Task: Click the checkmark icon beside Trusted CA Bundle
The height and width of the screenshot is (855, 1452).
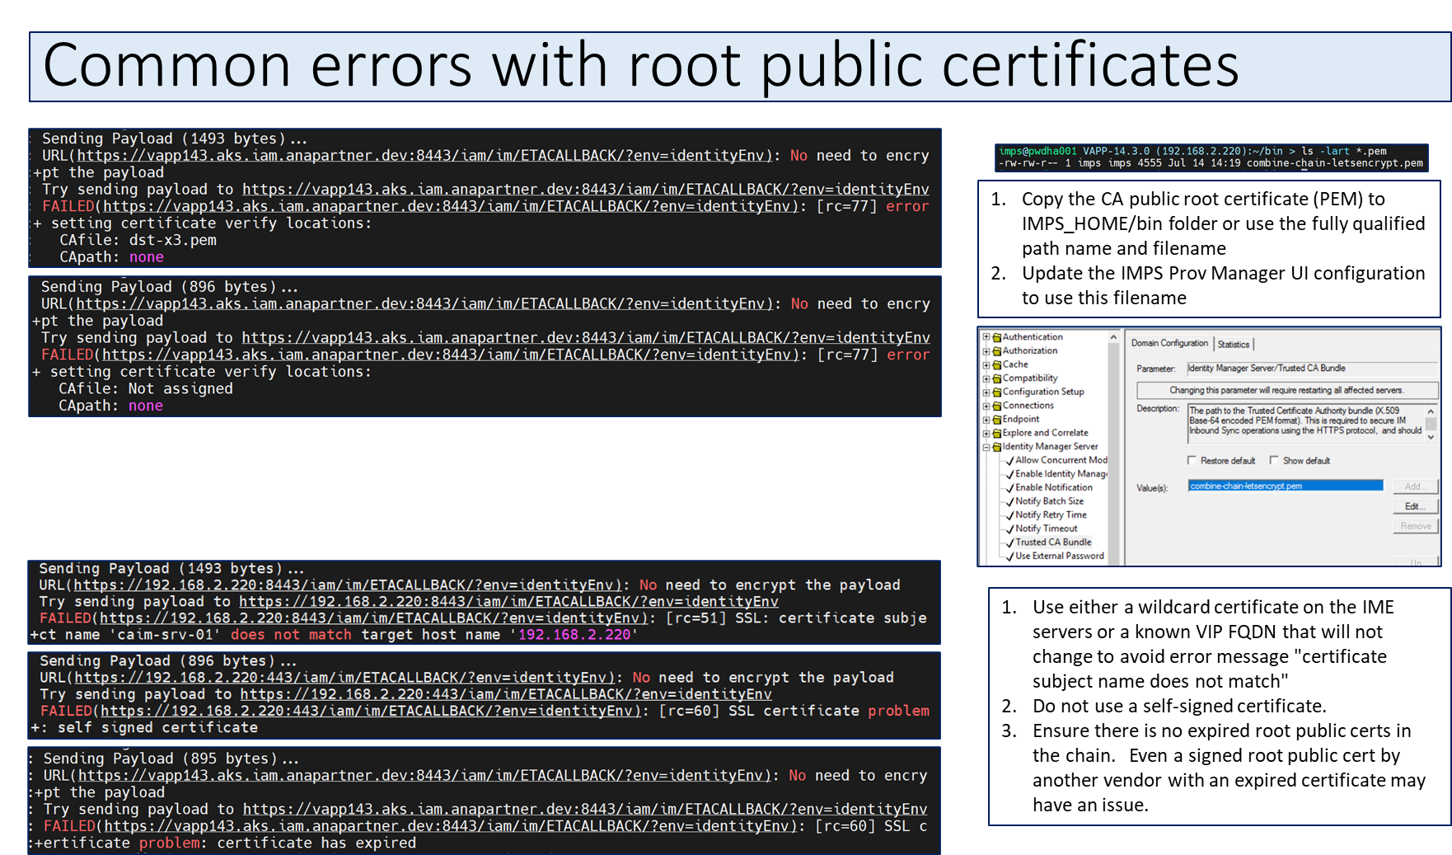Action: pyautogui.click(x=1009, y=543)
